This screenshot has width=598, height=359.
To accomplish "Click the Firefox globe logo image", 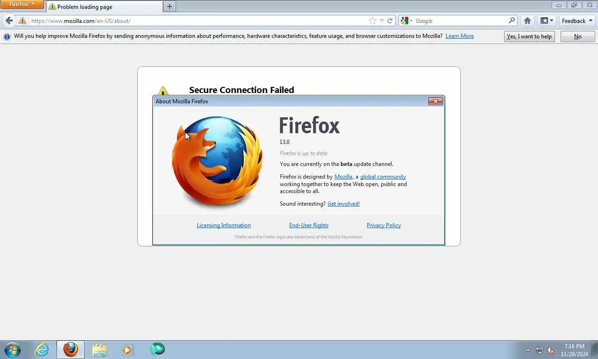I will pyautogui.click(x=217, y=162).
